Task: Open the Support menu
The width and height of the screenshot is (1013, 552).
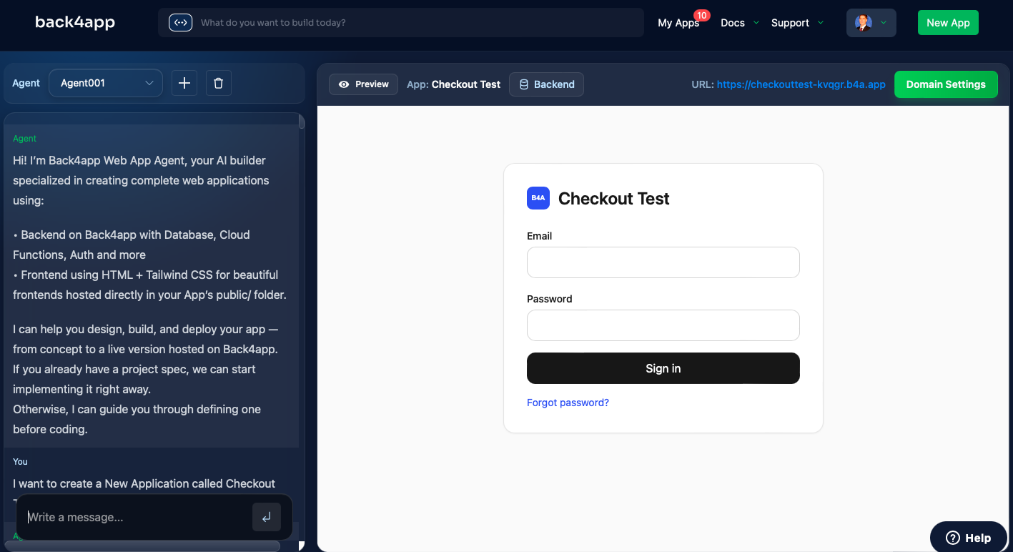Action: [790, 23]
